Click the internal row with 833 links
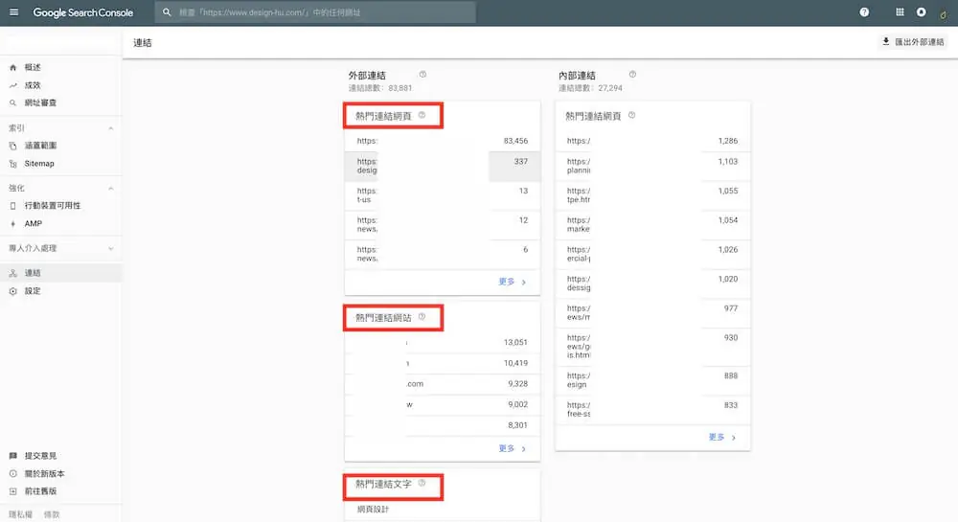 (652, 410)
